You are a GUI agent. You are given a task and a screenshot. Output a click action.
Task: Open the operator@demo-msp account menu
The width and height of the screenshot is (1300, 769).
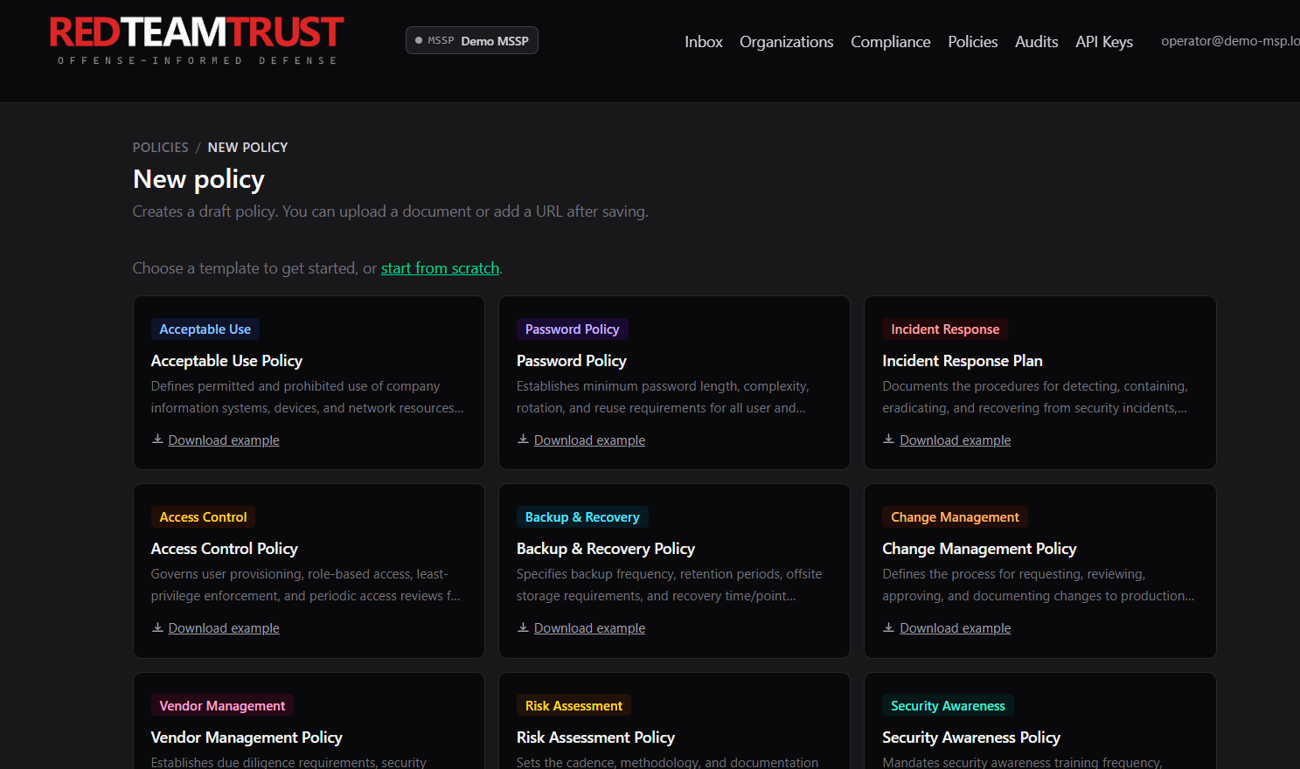click(1230, 41)
